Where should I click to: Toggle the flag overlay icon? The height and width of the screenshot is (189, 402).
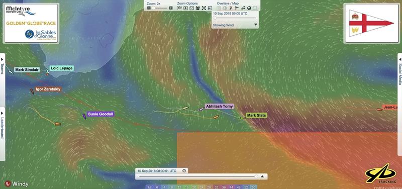[237, 8]
